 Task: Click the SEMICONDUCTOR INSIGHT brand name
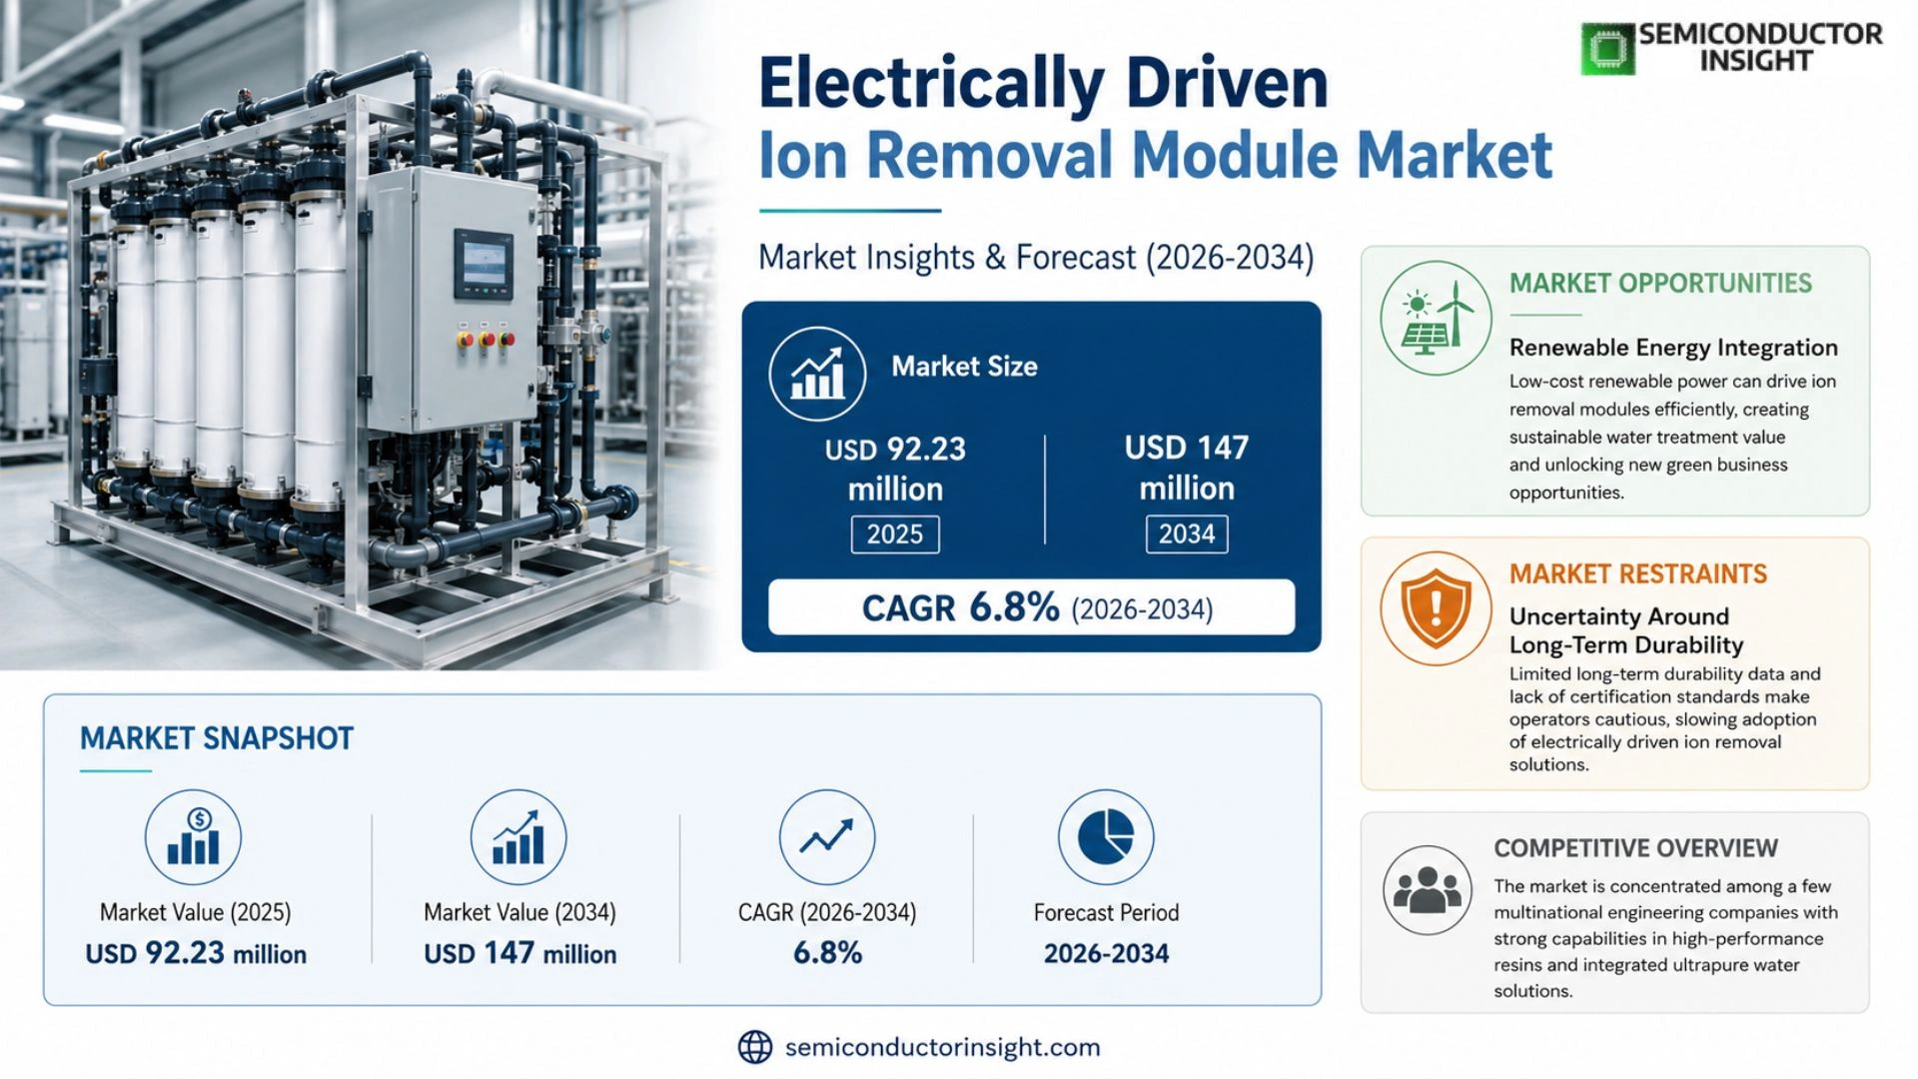pos(1760,47)
